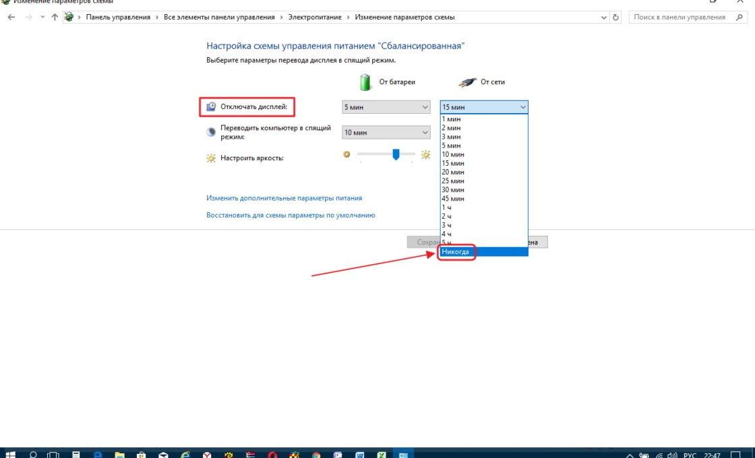The width and height of the screenshot is (755, 458).
Task: Click the search magnifier in the Control Panel search box
Action: [739, 18]
